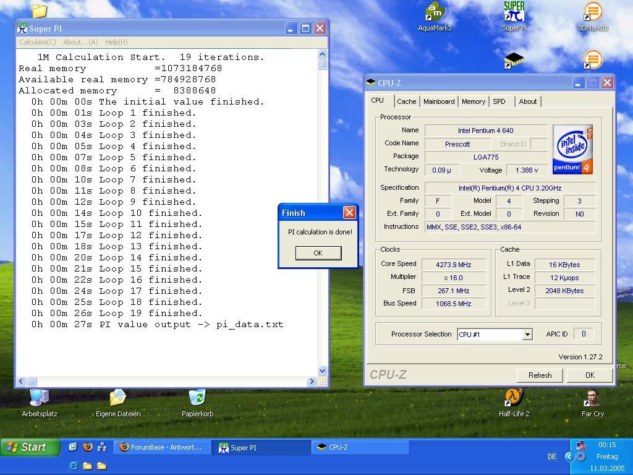Click OK in the Finish dialog
The height and width of the screenshot is (475, 633).
tap(318, 253)
